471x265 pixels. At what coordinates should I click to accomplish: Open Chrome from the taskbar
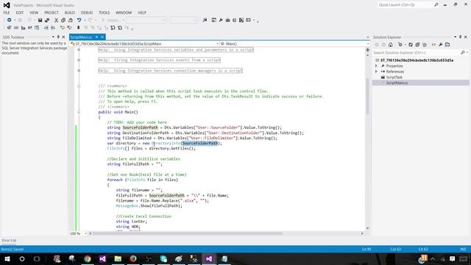point(88,258)
